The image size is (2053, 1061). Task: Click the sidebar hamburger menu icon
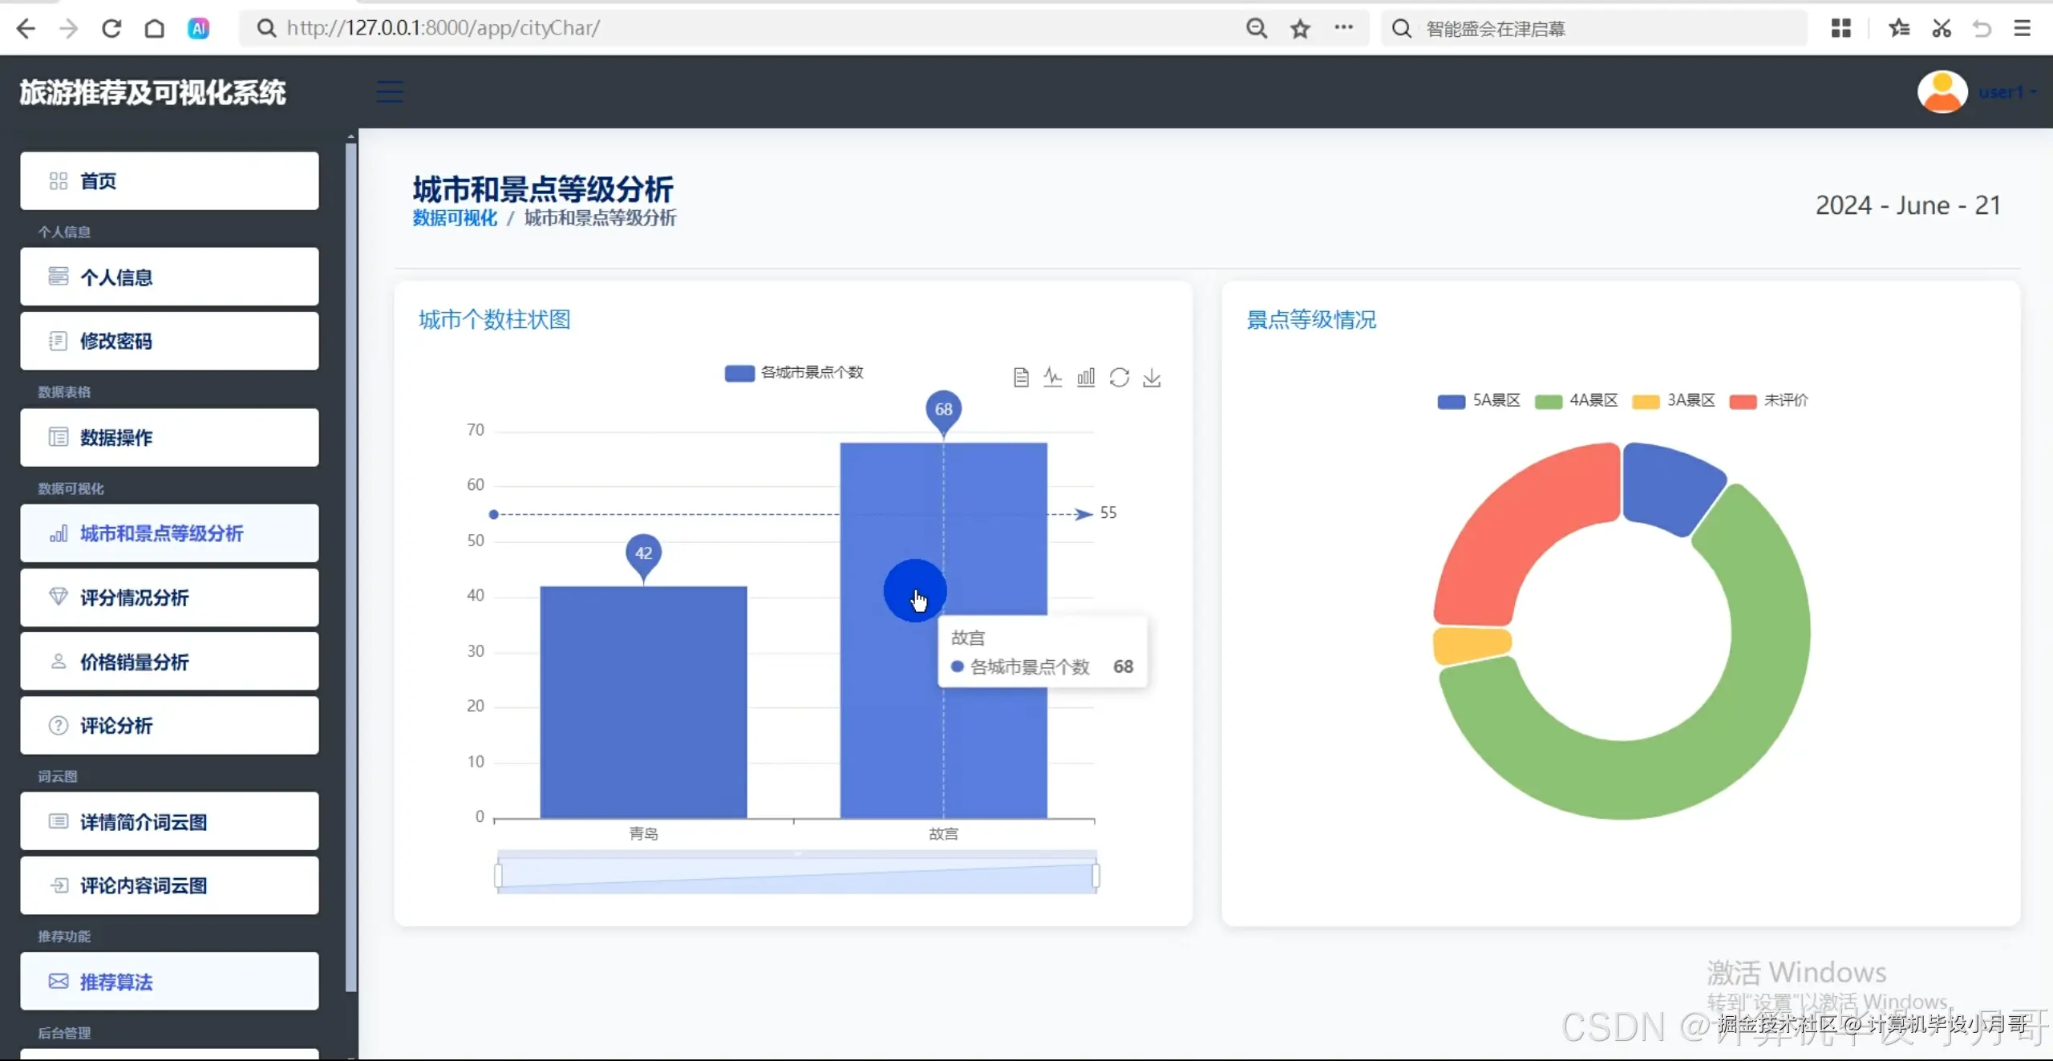coord(390,92)
